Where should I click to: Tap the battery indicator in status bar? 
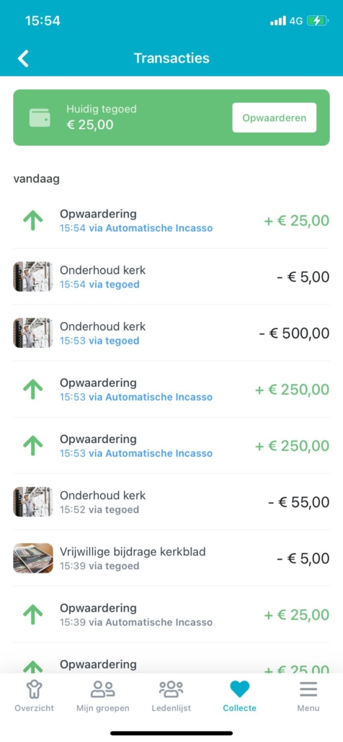click(x=316, y=21)
